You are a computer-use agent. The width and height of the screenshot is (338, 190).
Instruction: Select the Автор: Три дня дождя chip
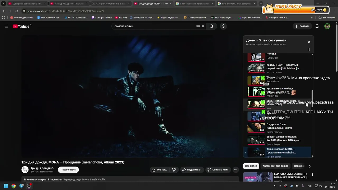[275, 166]
